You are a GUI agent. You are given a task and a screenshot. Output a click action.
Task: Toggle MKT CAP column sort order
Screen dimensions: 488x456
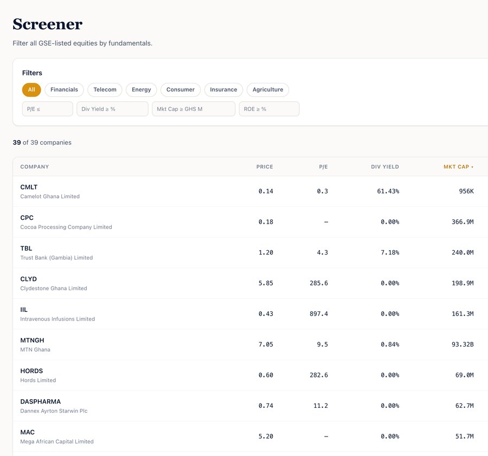tap(458, 167)
